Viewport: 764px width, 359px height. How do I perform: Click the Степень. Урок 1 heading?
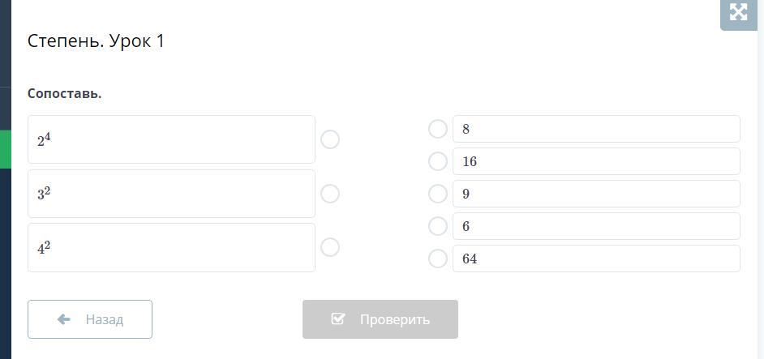coord(96,41)
